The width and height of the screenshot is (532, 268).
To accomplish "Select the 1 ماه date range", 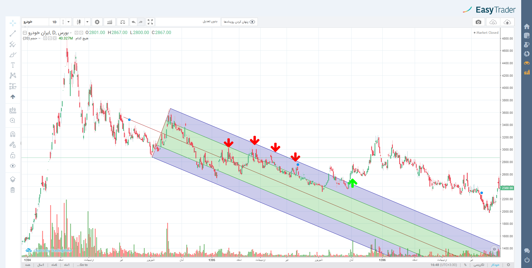I will [x=67, y=265].
